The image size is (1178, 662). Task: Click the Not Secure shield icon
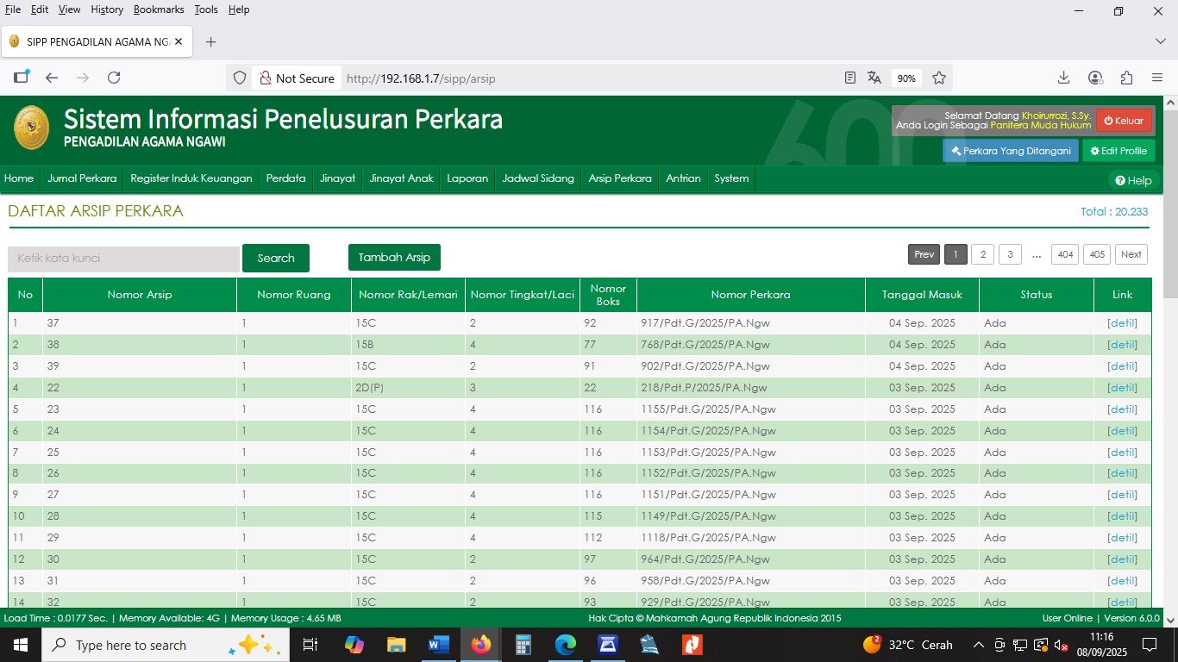[266, 78]
